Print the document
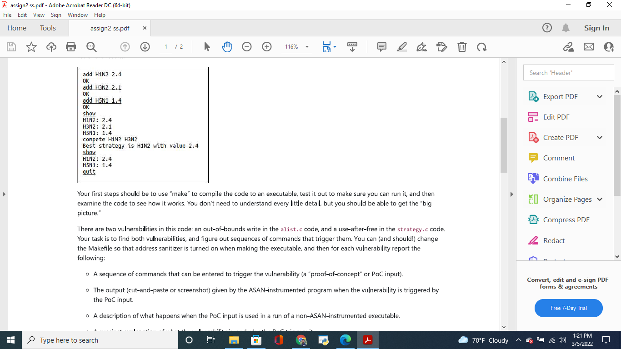This screenshot has height=349, width=621. click(x=71, y=46)
